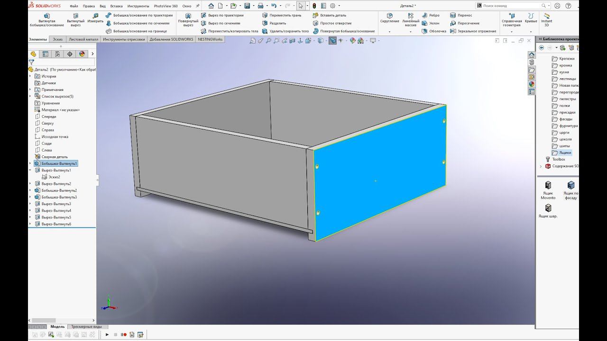Click the Переместить грань button
Screen dimensions: 607x341
point(281,15)
